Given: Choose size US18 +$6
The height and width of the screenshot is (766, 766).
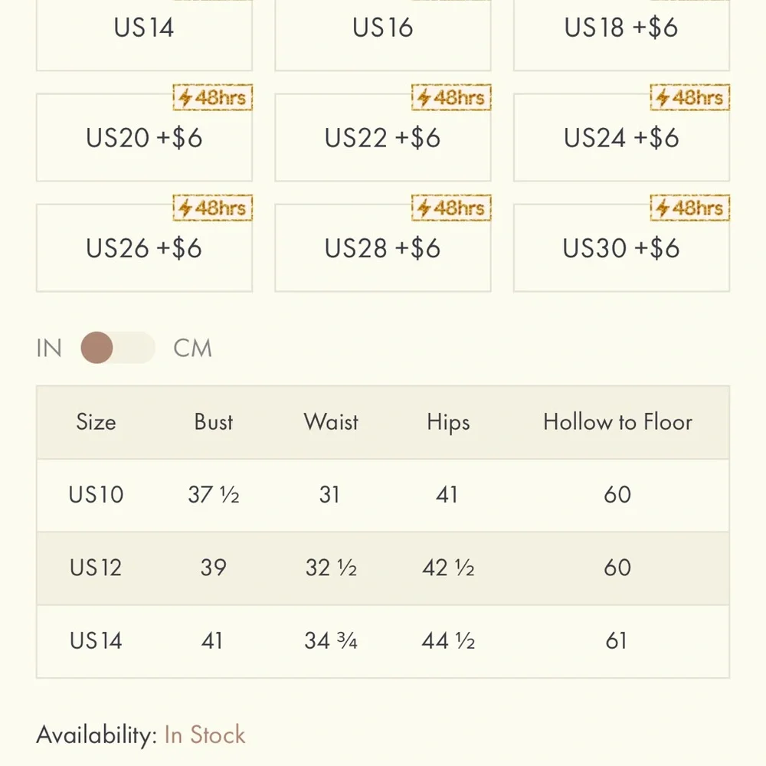Looking at the screenshot, I should [x=621, y=34].
